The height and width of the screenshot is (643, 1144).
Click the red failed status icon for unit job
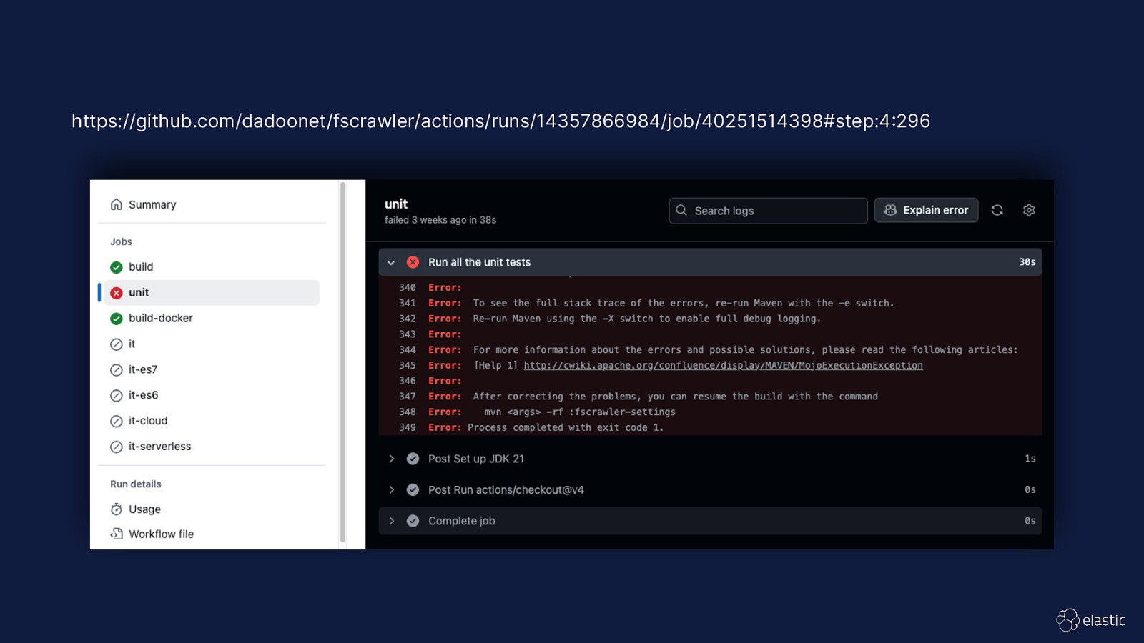click(117, 293)
